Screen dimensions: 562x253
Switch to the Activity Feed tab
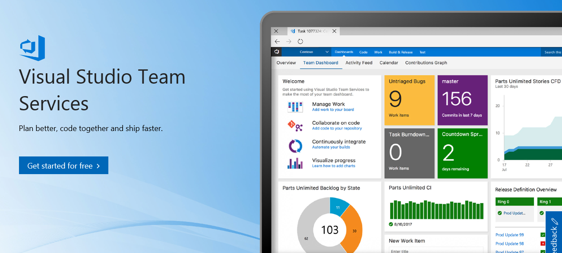click(359, 62)
